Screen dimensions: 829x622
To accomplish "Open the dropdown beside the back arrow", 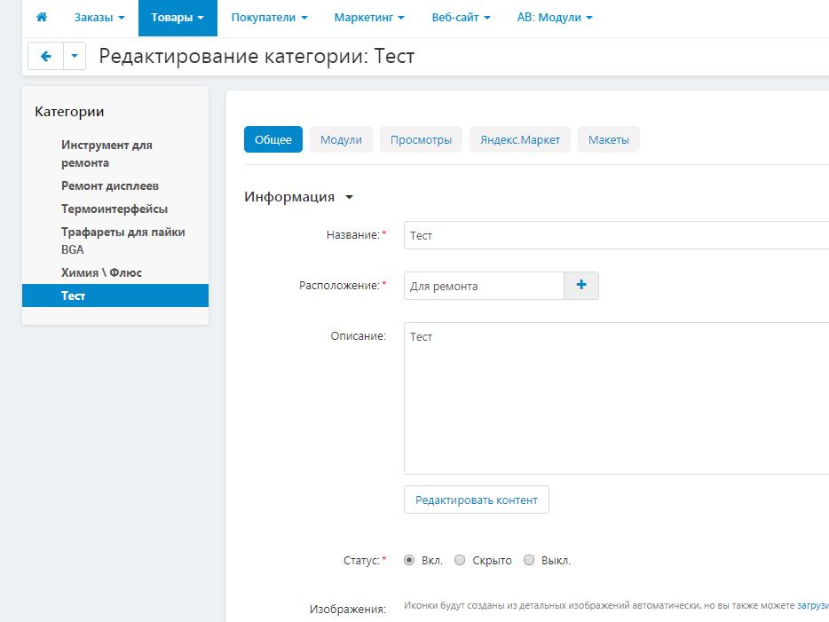I will (75, 56).
